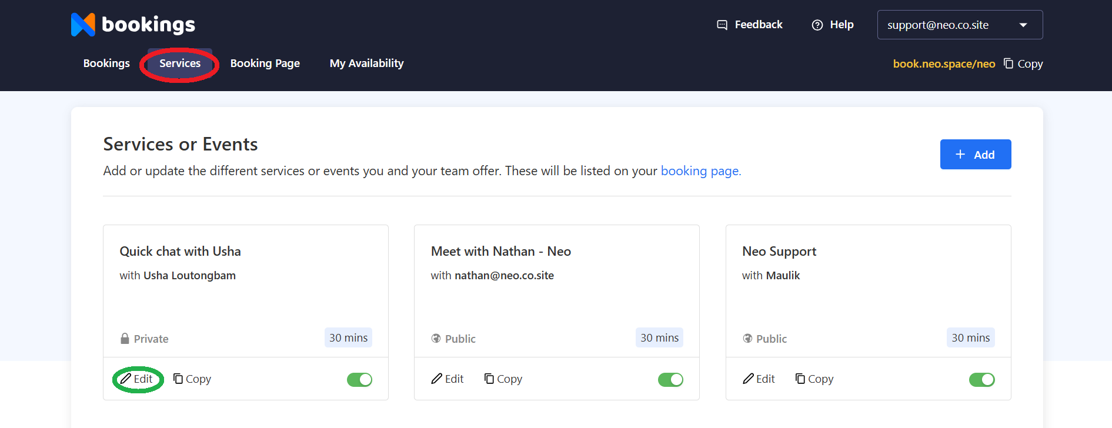The image size is (1112, 428).
Task: Click the blue booking page link
Action: pos(701,171)
